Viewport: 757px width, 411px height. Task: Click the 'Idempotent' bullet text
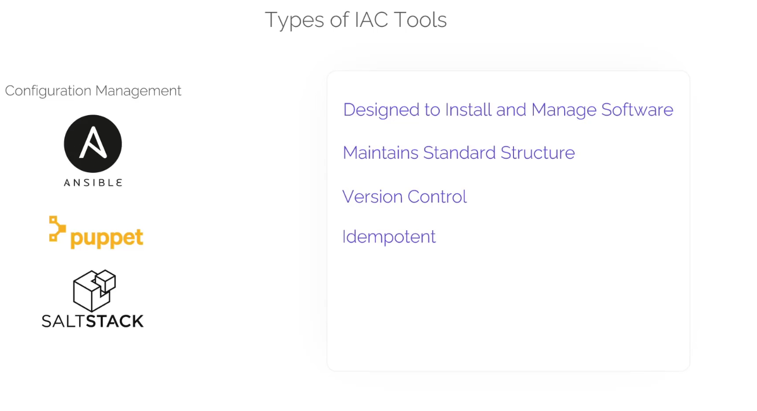pos(389,237)
